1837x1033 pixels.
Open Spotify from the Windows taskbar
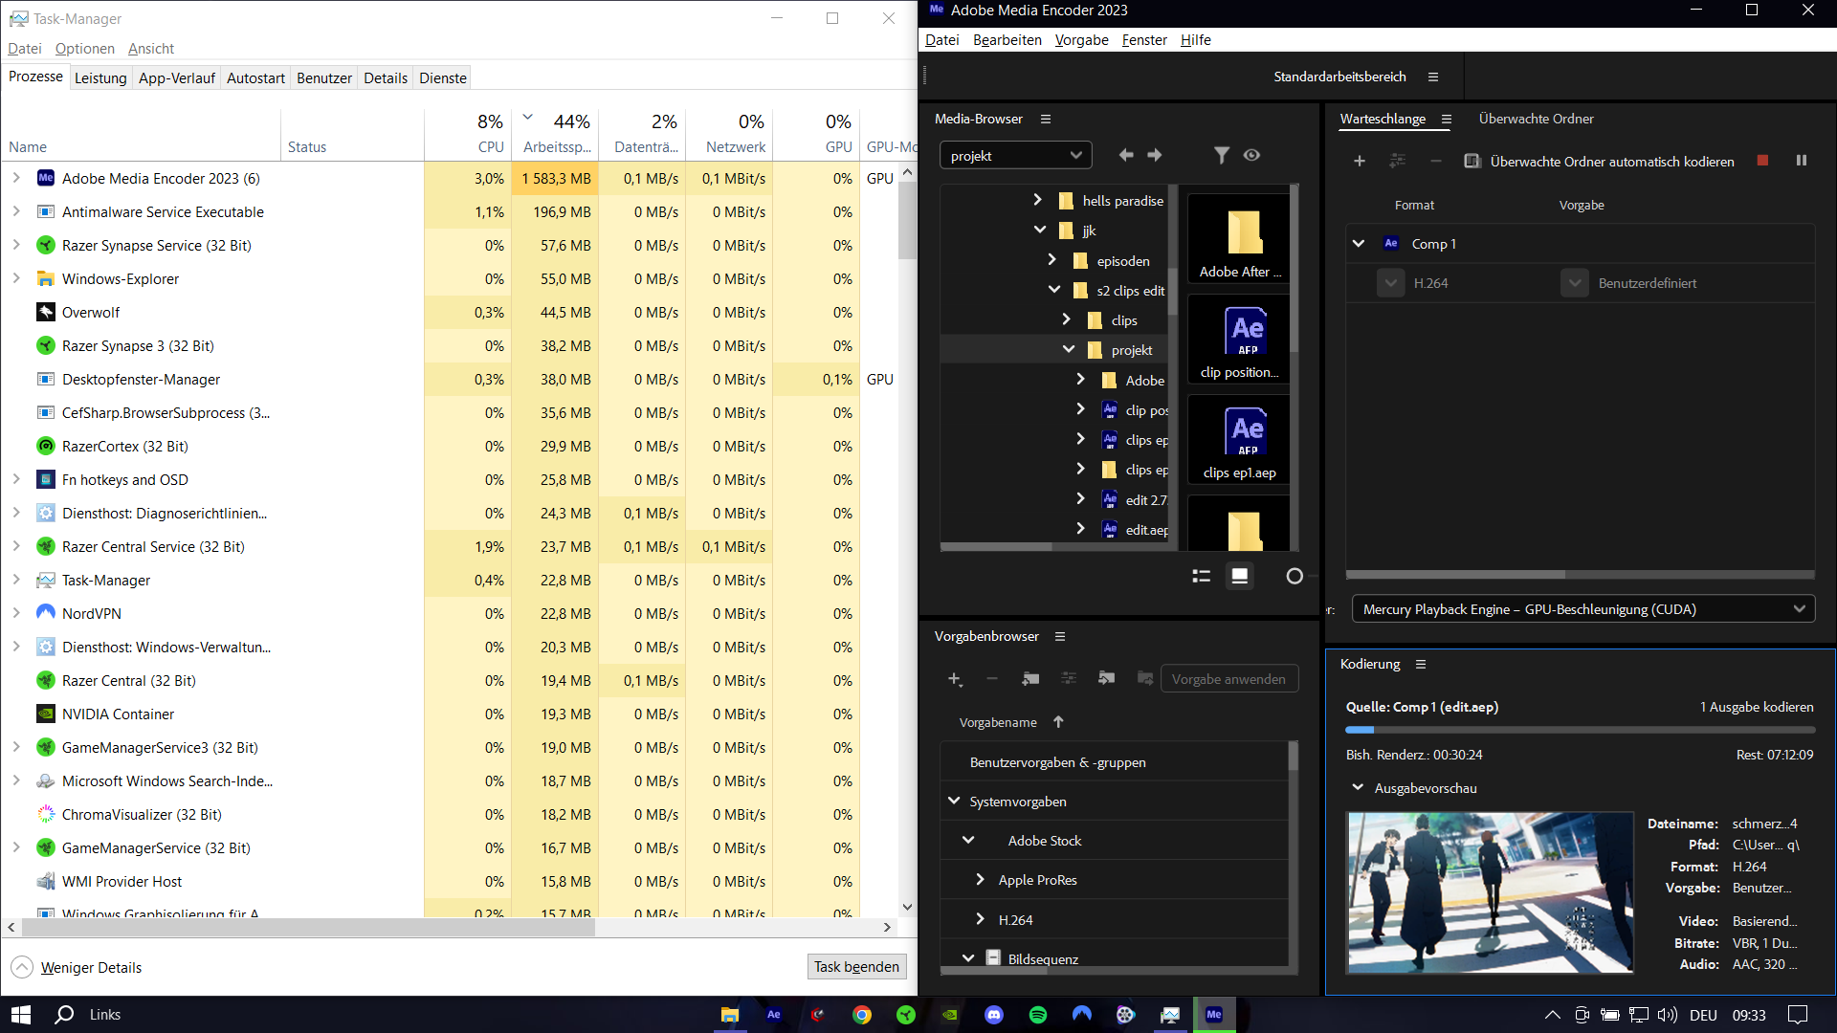(1038, 1015)
